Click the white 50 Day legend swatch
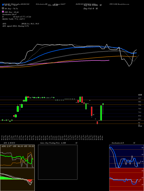 click(x=3, y=8)
